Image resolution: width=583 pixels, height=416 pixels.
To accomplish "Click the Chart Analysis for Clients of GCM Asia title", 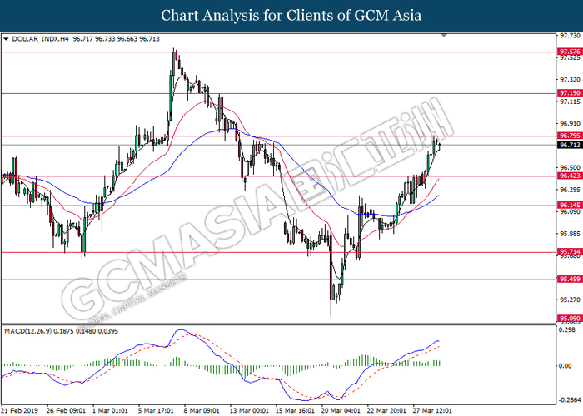I will (291, 16).
